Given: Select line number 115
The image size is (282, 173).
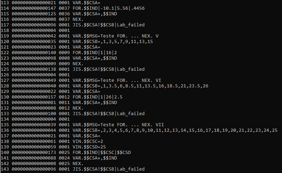Looking at the screenshot, I should (x=6, y=14).
